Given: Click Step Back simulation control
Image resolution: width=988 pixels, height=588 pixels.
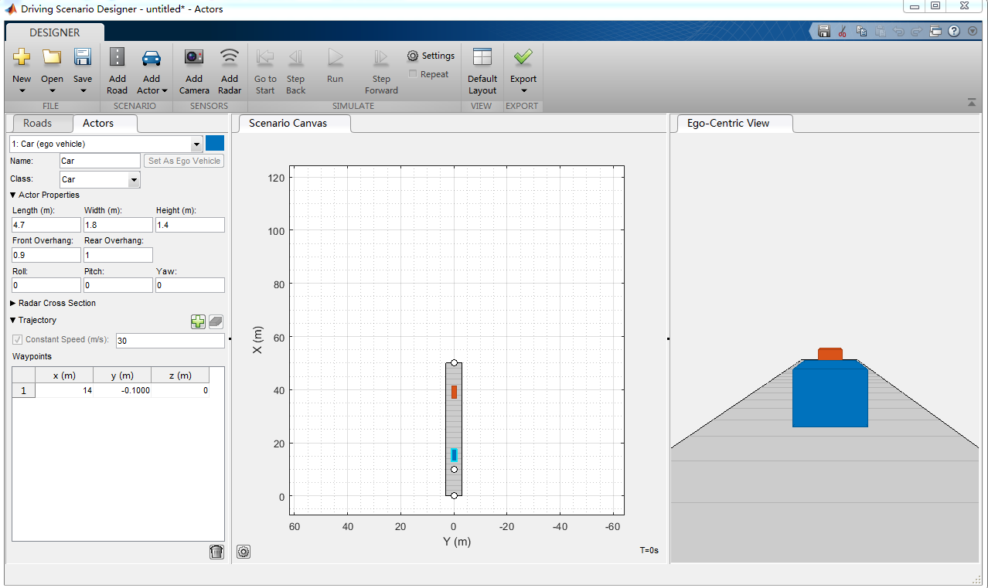Looking at the screenshot, I should click(296, 57).
